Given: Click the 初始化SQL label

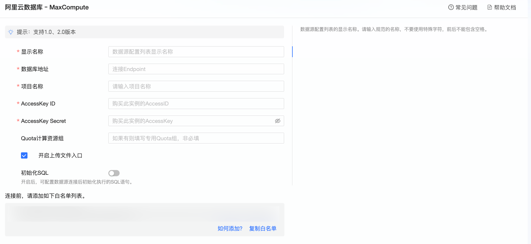Looking at the screenshot, I should click(x=35, y=173).
